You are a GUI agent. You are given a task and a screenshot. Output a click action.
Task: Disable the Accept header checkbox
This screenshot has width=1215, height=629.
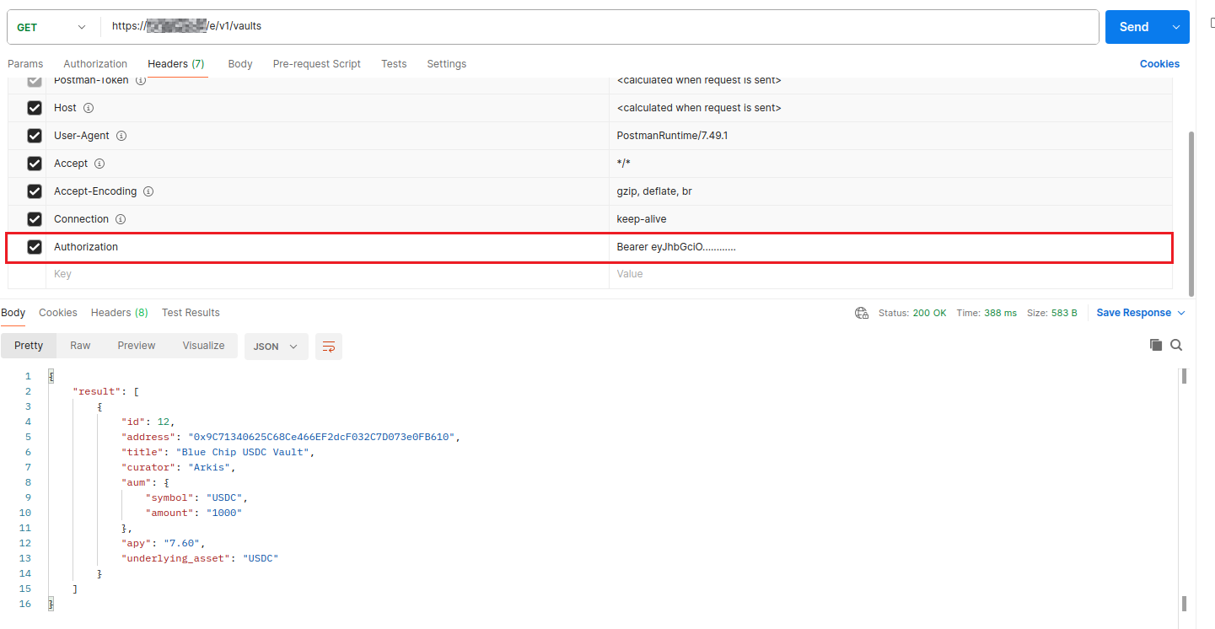(x=35, y=164)
